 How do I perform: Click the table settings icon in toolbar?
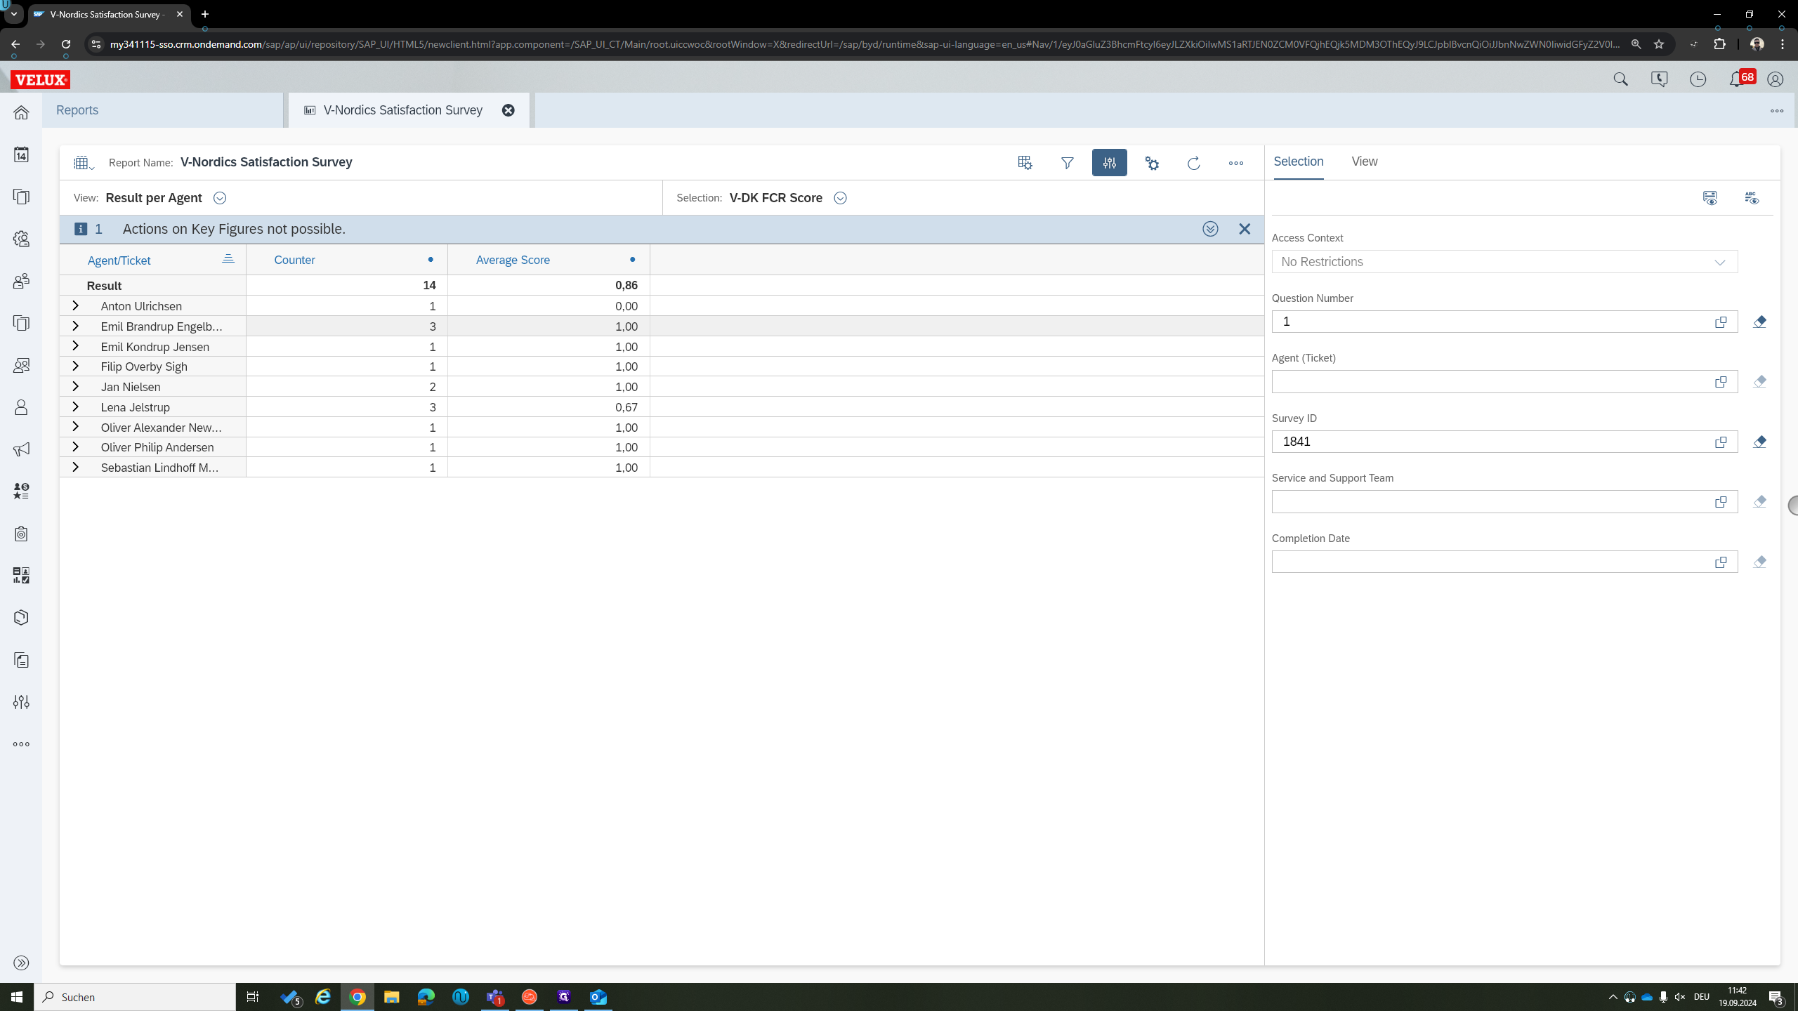1025,163
